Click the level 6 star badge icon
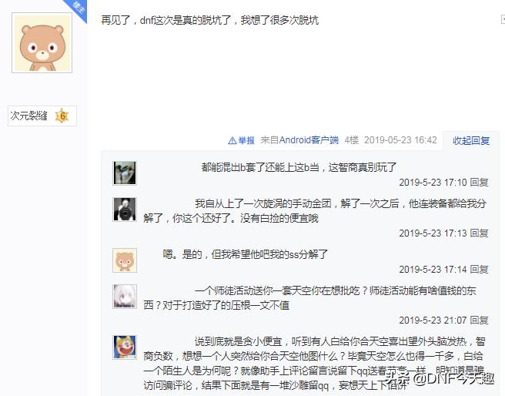505x396 pixels. pyautogui.click(x=62, y=116)
